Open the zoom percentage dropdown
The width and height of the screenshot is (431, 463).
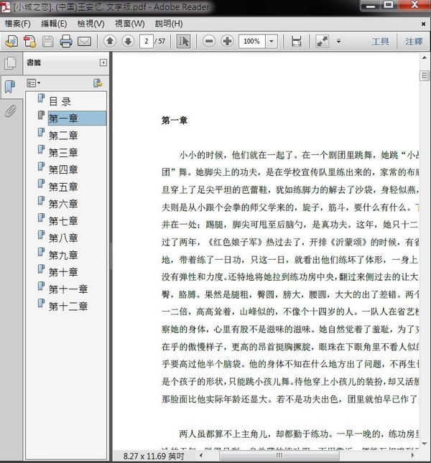pyautogui.click(x=274, y=41)
